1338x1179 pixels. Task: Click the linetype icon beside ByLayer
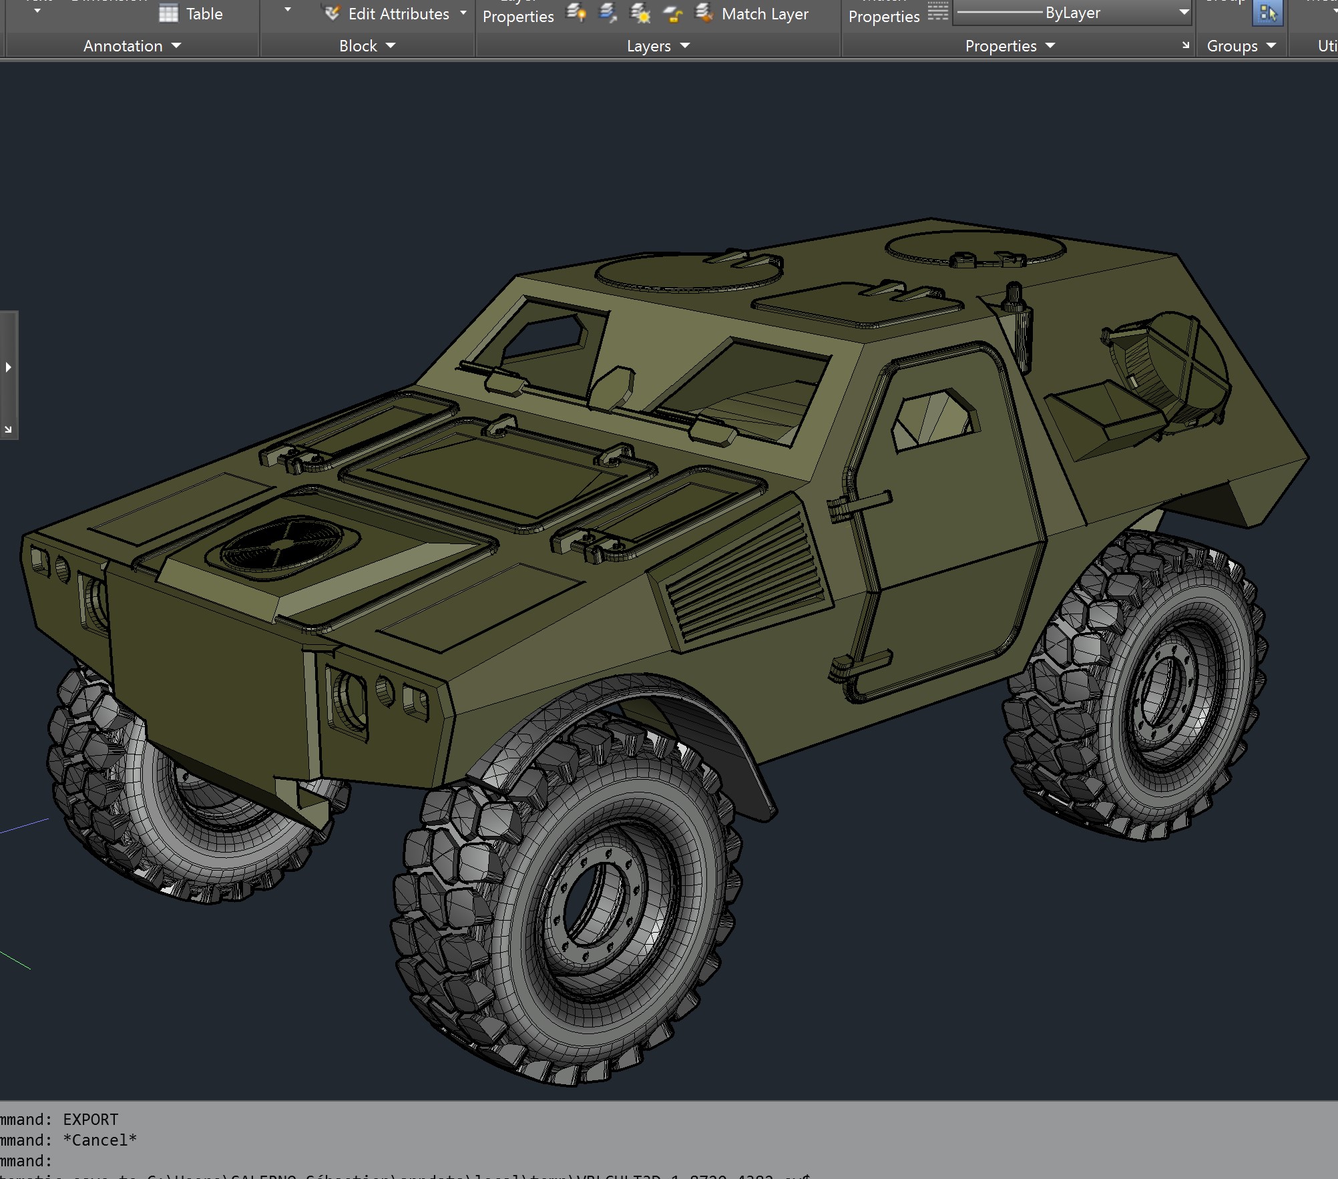tap(937, 11)
